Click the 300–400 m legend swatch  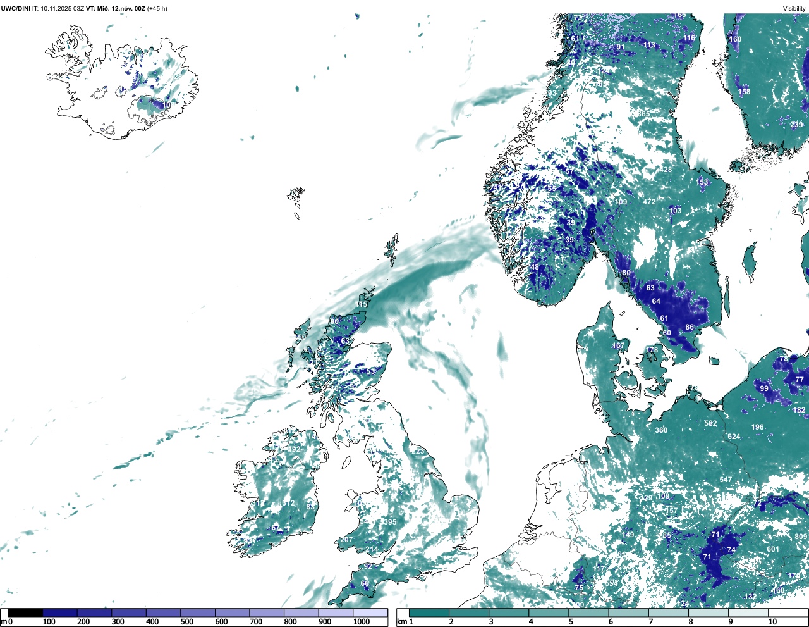[129, 613]
